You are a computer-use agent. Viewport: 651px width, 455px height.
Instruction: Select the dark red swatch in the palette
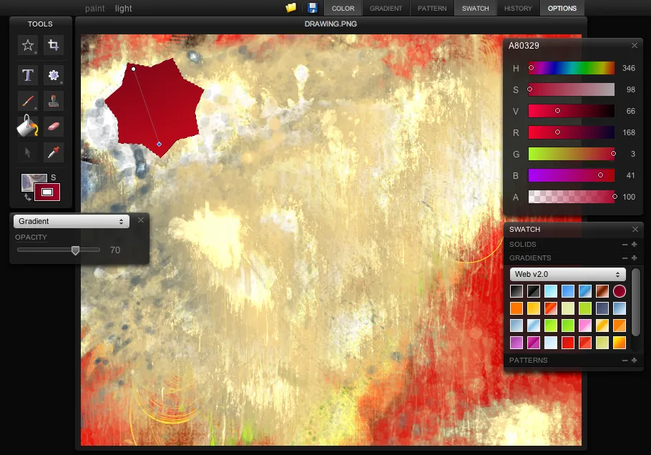click(x=619, y=291)
